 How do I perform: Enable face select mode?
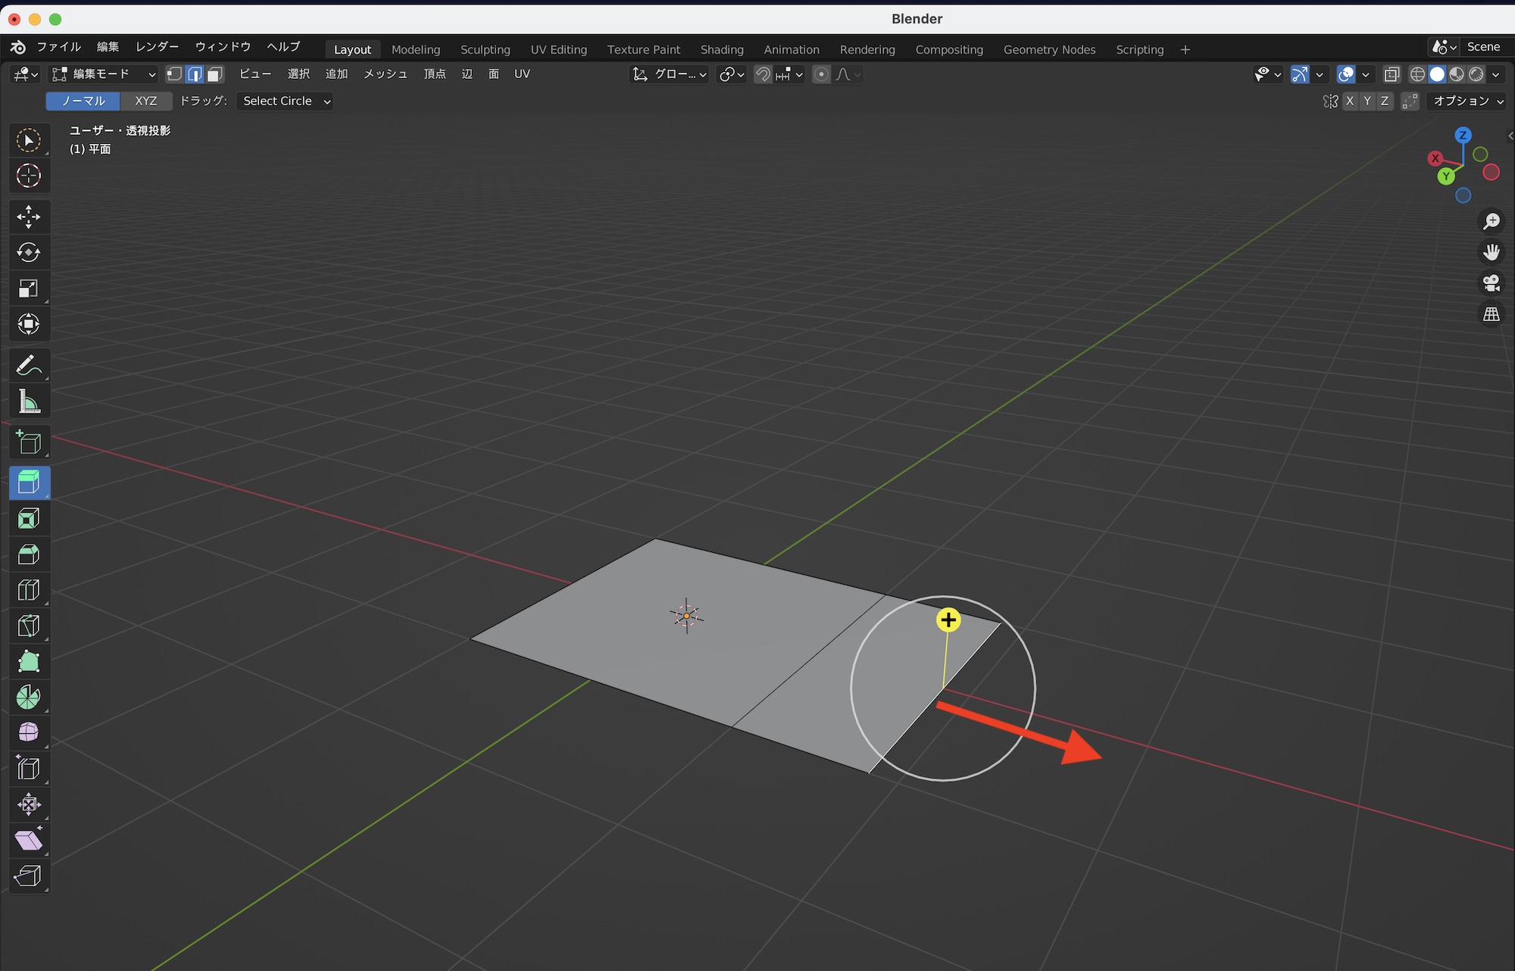(x=215, y=74)
